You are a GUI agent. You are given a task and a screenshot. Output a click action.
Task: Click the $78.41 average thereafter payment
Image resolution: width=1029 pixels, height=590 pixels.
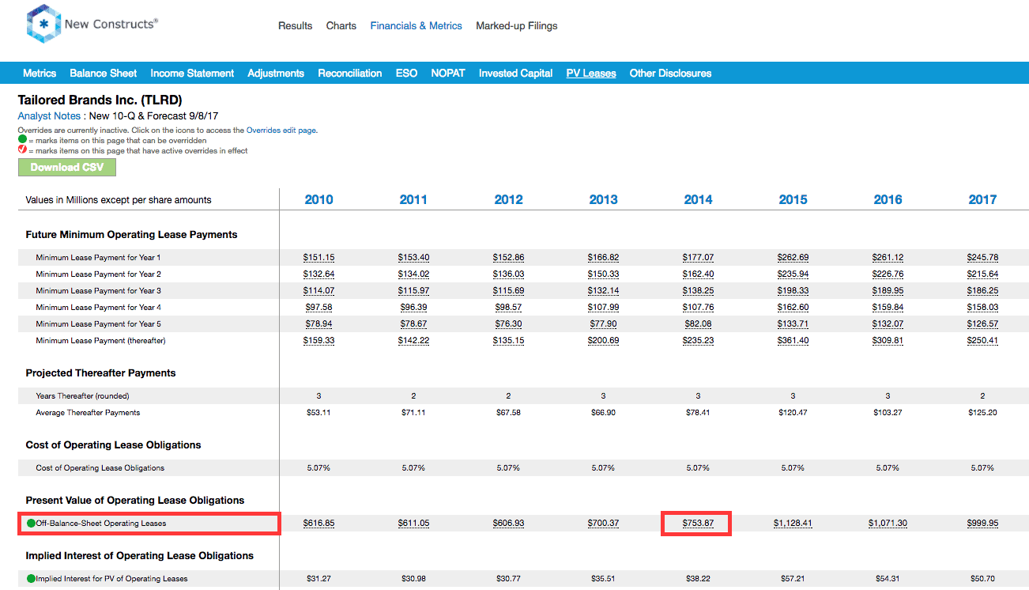pos(699,413)
